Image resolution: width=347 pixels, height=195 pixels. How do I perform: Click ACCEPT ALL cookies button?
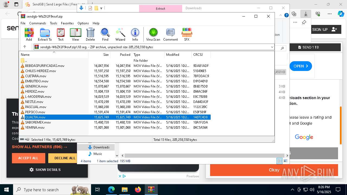tap(28, 158)
